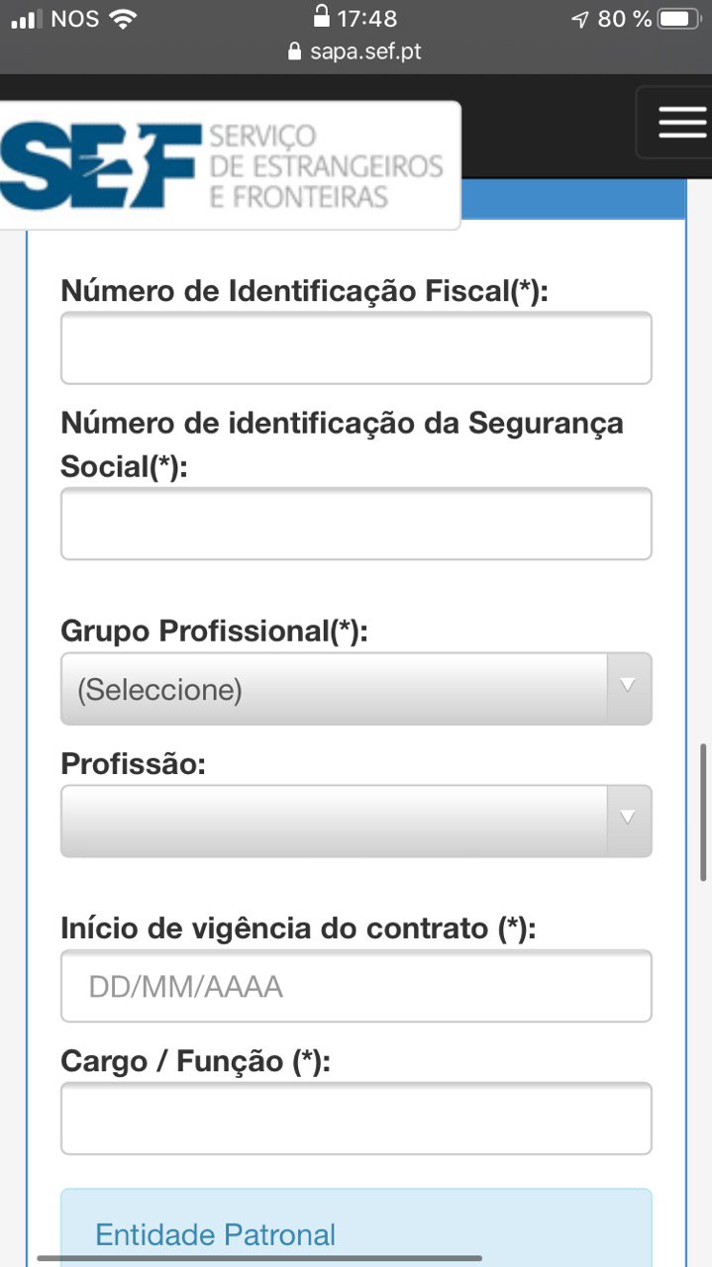Tap the cellular signal bars icon
The image size is (712, 1267).
27,19
